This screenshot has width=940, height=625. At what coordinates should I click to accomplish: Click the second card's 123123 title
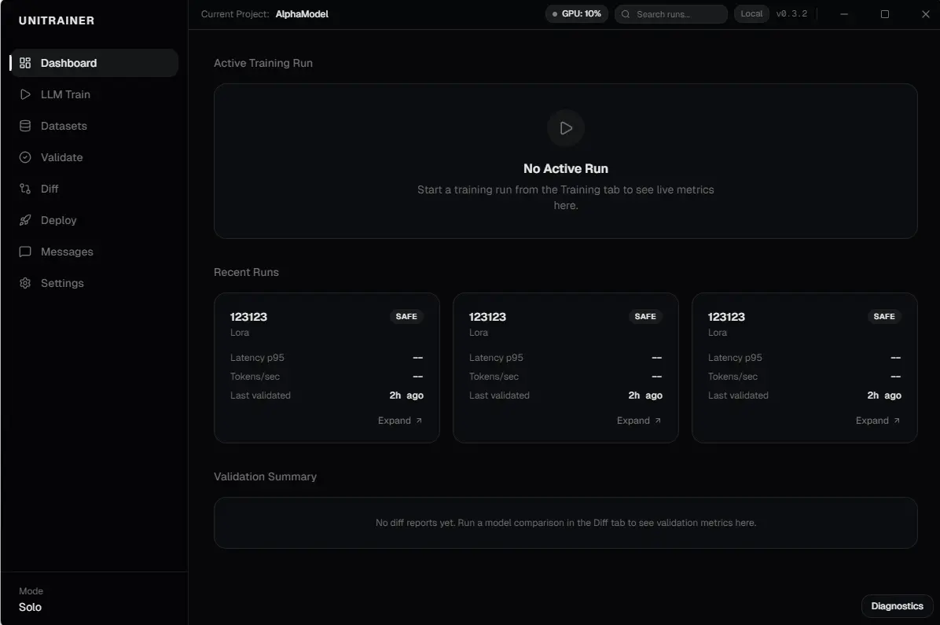487,317
